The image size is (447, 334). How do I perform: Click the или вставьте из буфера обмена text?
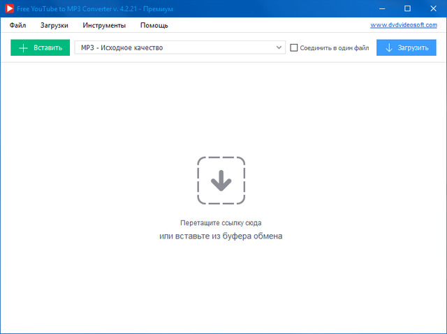(x=221, y=236)
